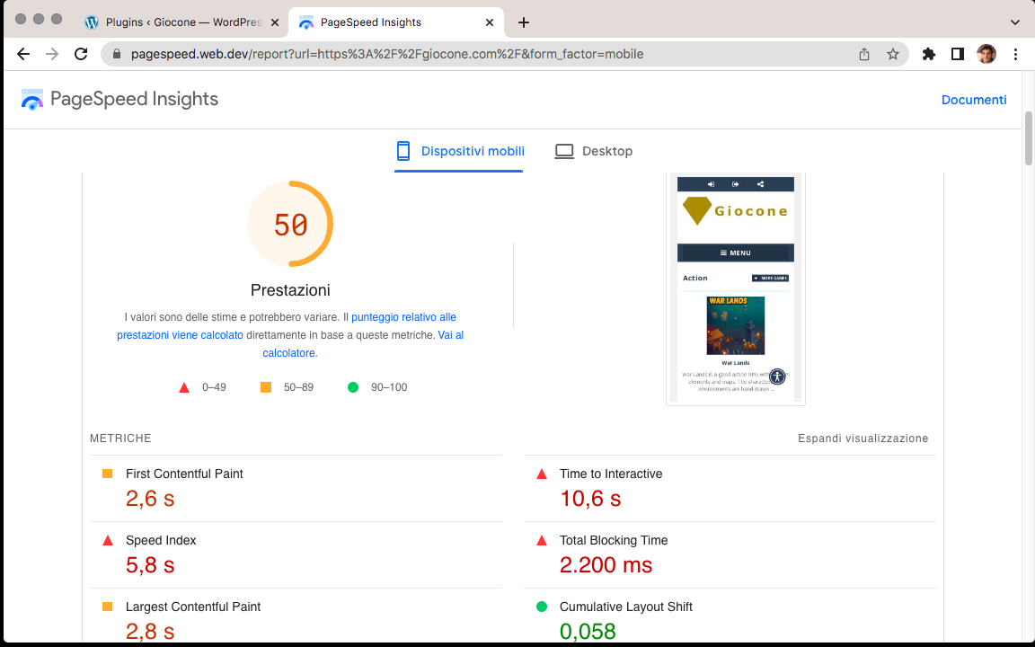Expand the tab search chevron

(x=1014, y=22)
